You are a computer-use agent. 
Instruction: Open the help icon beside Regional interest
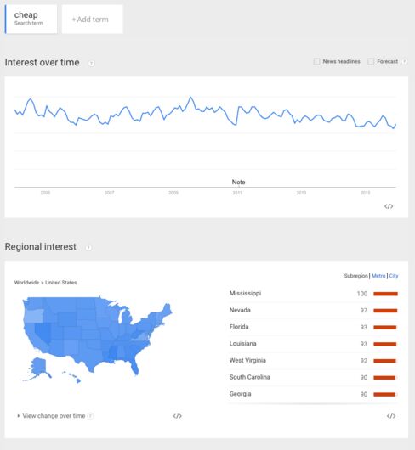point(88,247)
